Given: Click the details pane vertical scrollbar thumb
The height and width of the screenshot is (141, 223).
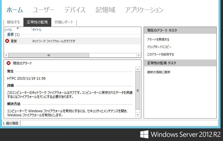Looking at the screenshot, I should click(137, 90).
